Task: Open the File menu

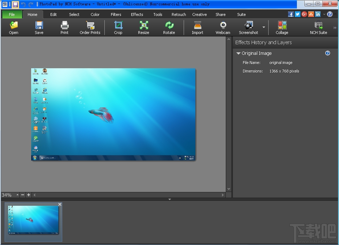Action: 12,14
